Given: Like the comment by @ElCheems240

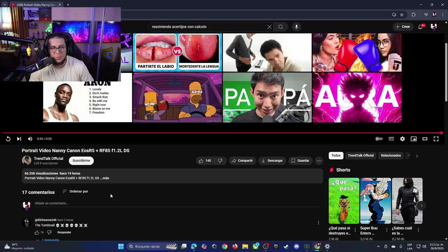Looking at the screenshot, I should [37, 232].
